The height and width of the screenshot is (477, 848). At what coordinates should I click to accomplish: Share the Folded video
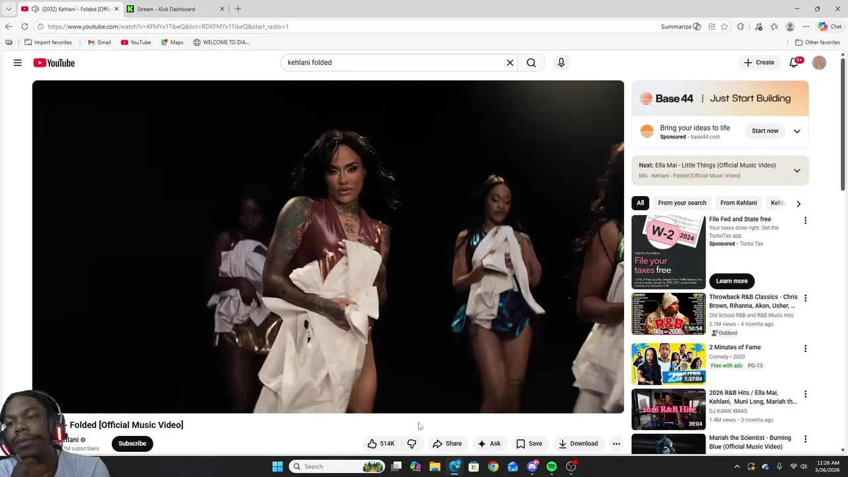click(x=447, y=444)
